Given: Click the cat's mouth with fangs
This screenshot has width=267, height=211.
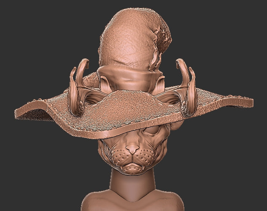Looking at the screenshot, I should (132, 166).
